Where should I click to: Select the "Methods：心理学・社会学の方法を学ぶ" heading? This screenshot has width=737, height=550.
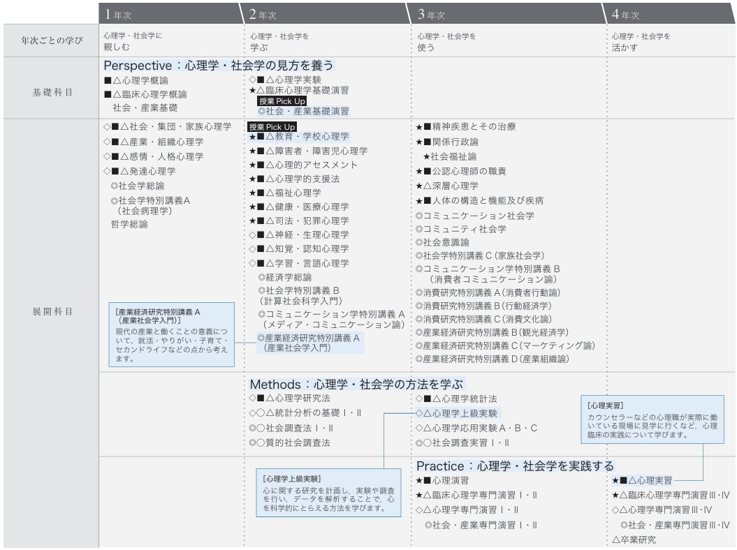pyautogui.click(x=356, y=384)
